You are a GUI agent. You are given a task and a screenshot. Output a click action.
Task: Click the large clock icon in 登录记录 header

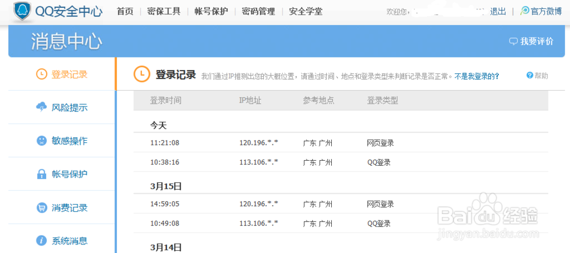pyautogui.click(x=141, y=74)
